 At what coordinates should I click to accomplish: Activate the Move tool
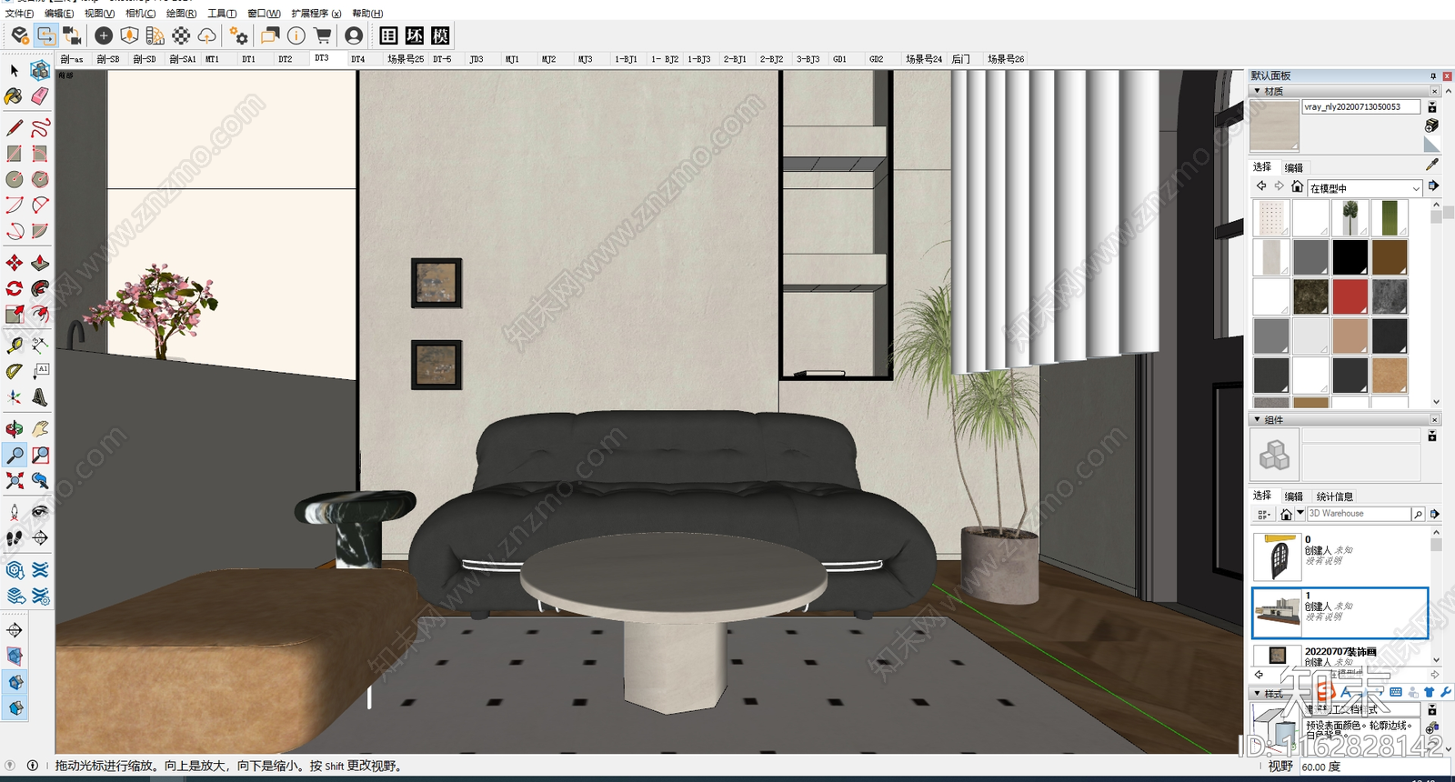pos(14,263)
